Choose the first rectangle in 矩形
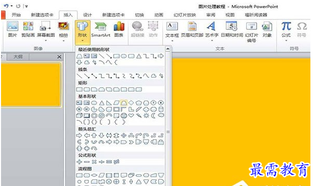Image resolution: width=313 pixels, height=186 pixels. (79, 90)
